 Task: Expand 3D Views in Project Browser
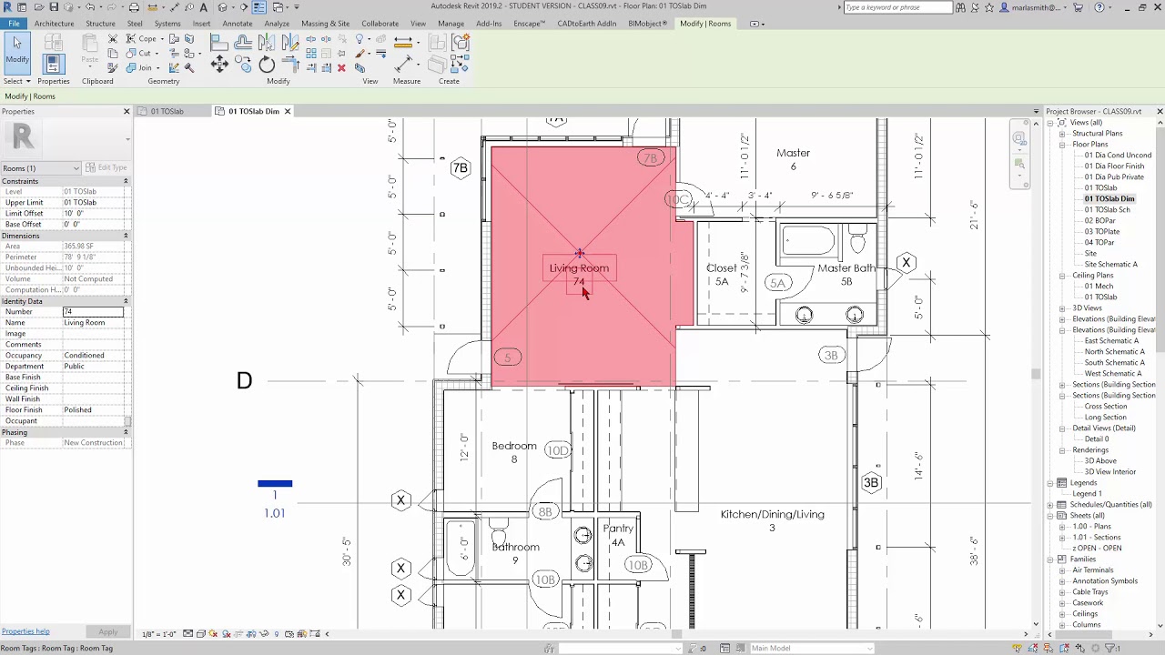(x=1061, y=308)
